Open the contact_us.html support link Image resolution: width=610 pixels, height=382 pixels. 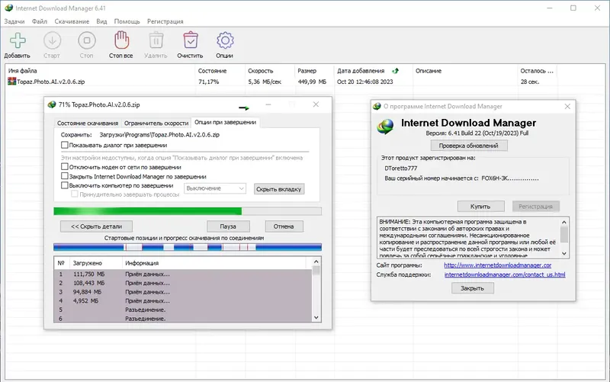point(505,274)
